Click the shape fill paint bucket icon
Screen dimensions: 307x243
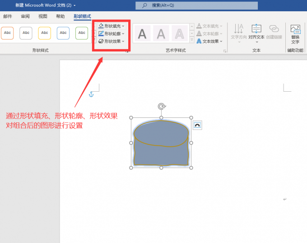tap(101, 26)
